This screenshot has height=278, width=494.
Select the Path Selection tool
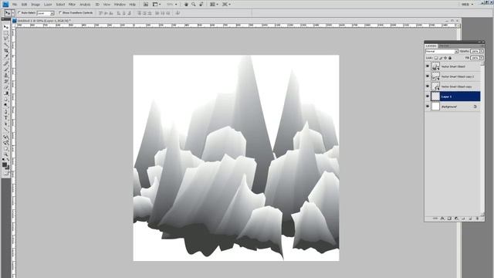6,124
